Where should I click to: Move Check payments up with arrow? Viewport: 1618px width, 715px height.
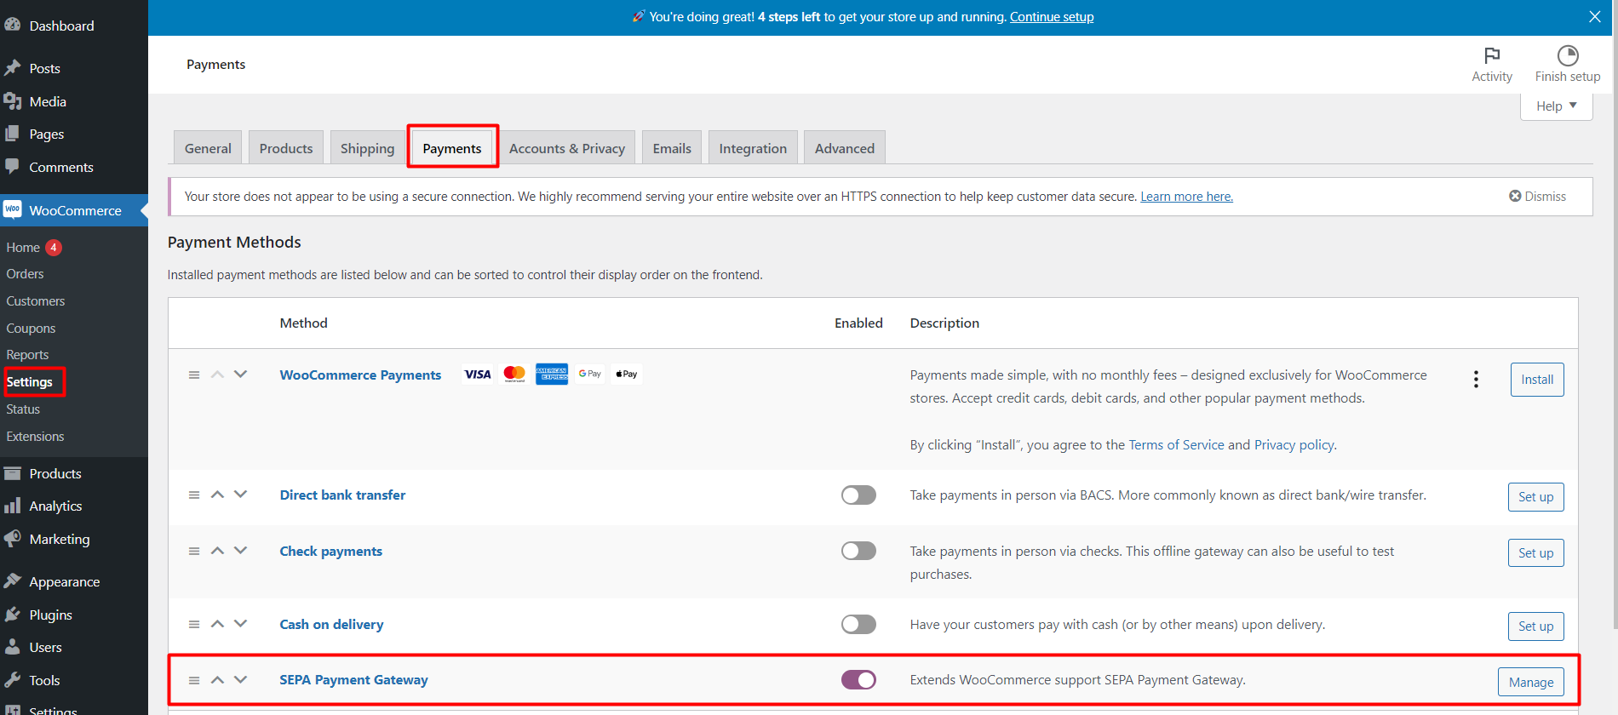point(217,551)
